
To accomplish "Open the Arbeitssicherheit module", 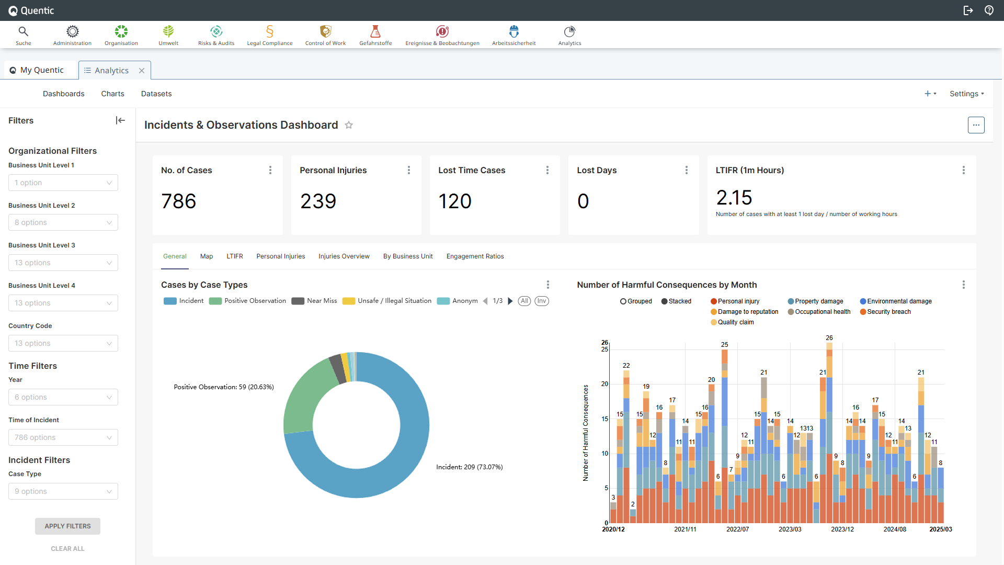I will click(x=514, y=35).
